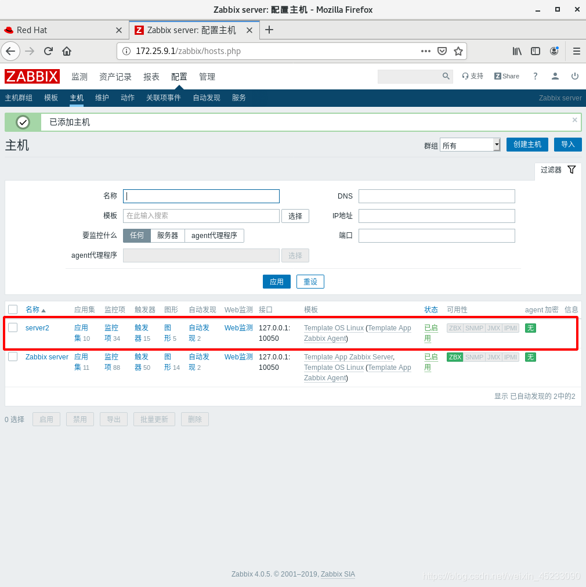Open Zabbix help question mark
The height and width of the screenshot is (587, 586).
(536, 77)
